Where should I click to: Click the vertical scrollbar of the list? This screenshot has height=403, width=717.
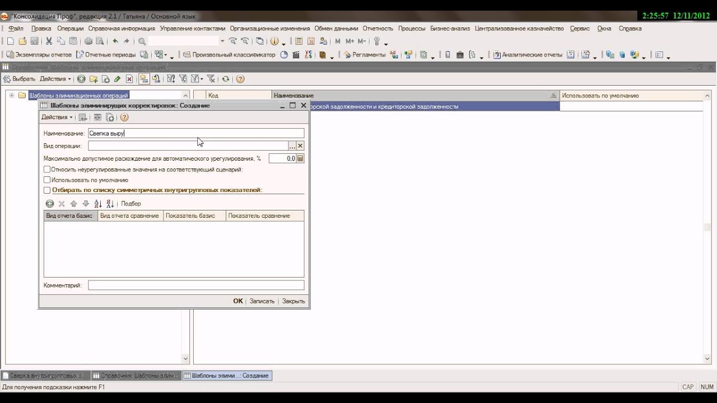(707, 227)
